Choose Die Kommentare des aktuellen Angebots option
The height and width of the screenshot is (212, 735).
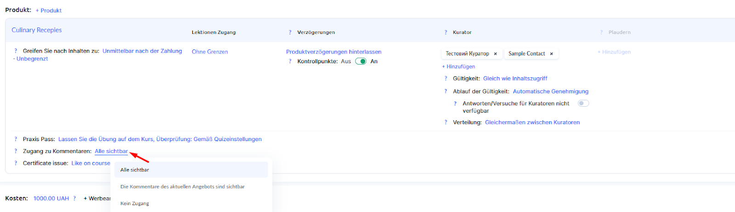click(182, 187)
